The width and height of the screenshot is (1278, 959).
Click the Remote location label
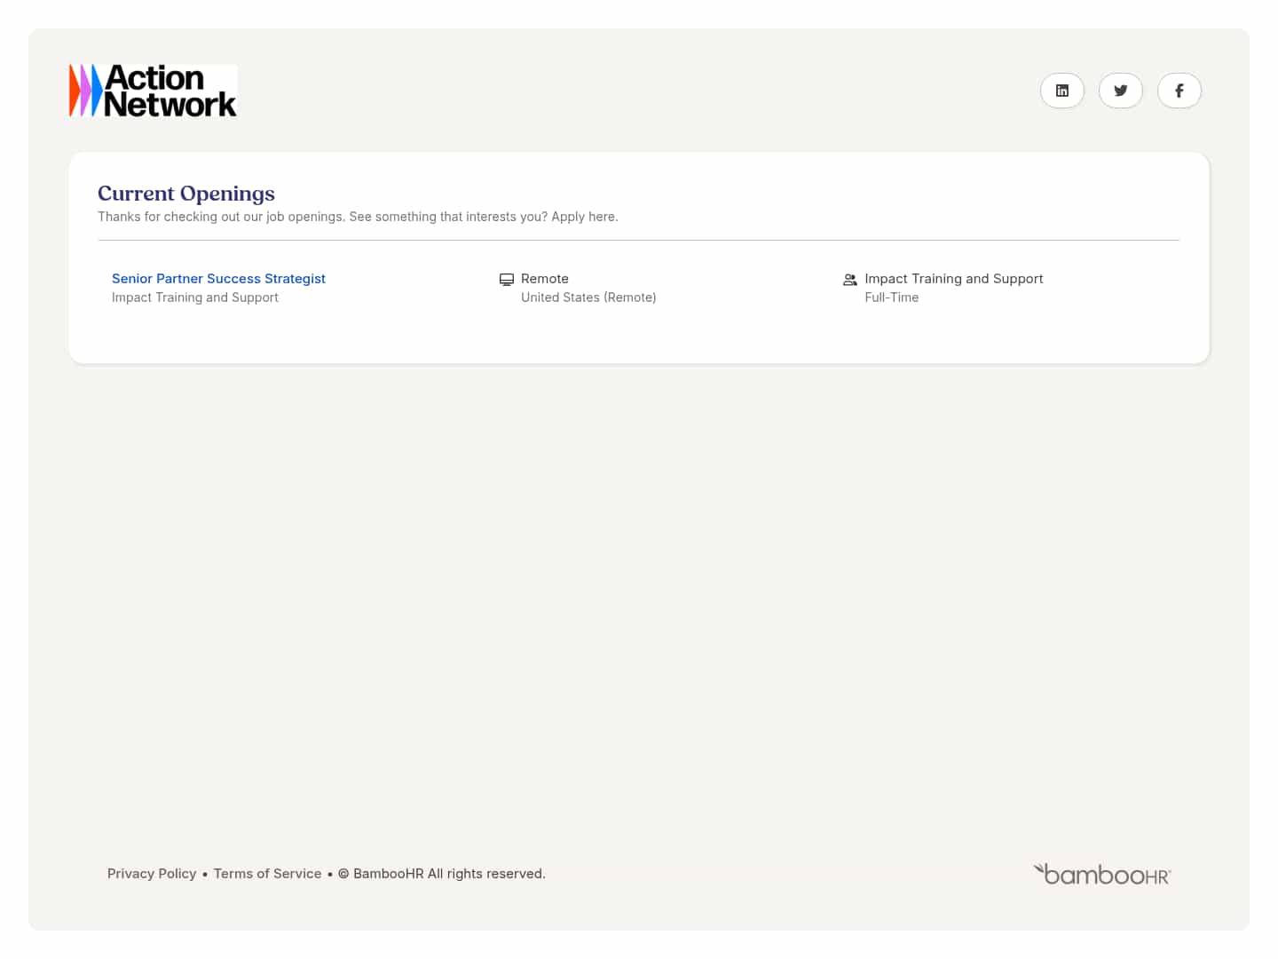point(545,279)
